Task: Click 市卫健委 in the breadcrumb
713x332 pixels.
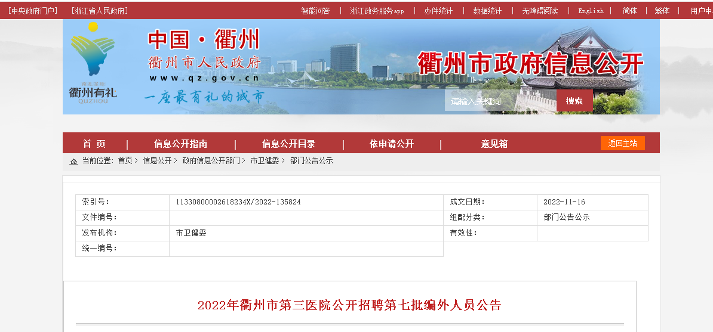Action: [265, 161]
